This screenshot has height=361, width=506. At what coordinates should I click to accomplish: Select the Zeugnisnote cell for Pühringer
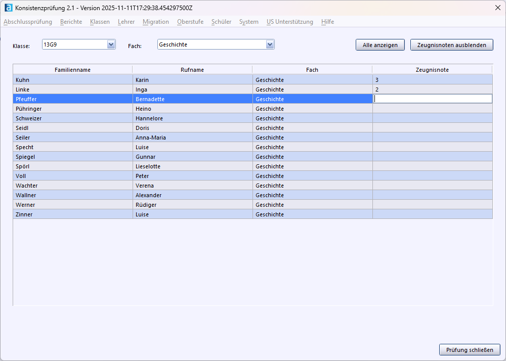click(x=432, y=109)
